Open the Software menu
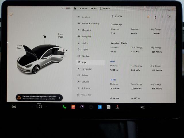 pyautogui.click(x=84, y=88)
